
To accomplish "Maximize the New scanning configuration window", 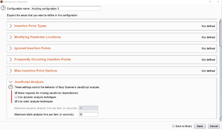I will click(210, 2).
